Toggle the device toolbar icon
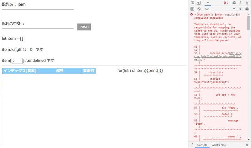 [x=199, y=3]
